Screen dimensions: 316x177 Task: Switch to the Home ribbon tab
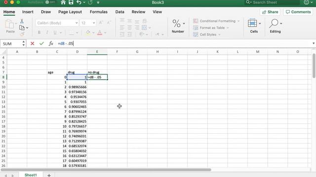[x=9, y=12]
